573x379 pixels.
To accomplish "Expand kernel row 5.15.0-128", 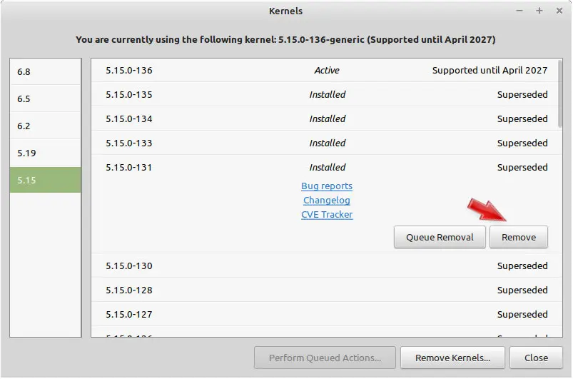I will pos(325,290).
